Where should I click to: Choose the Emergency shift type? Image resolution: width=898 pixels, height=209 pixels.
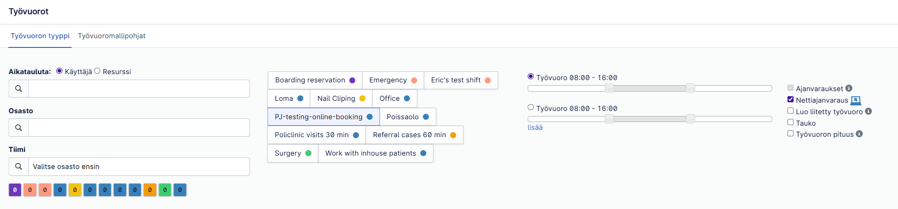(393, 80)
